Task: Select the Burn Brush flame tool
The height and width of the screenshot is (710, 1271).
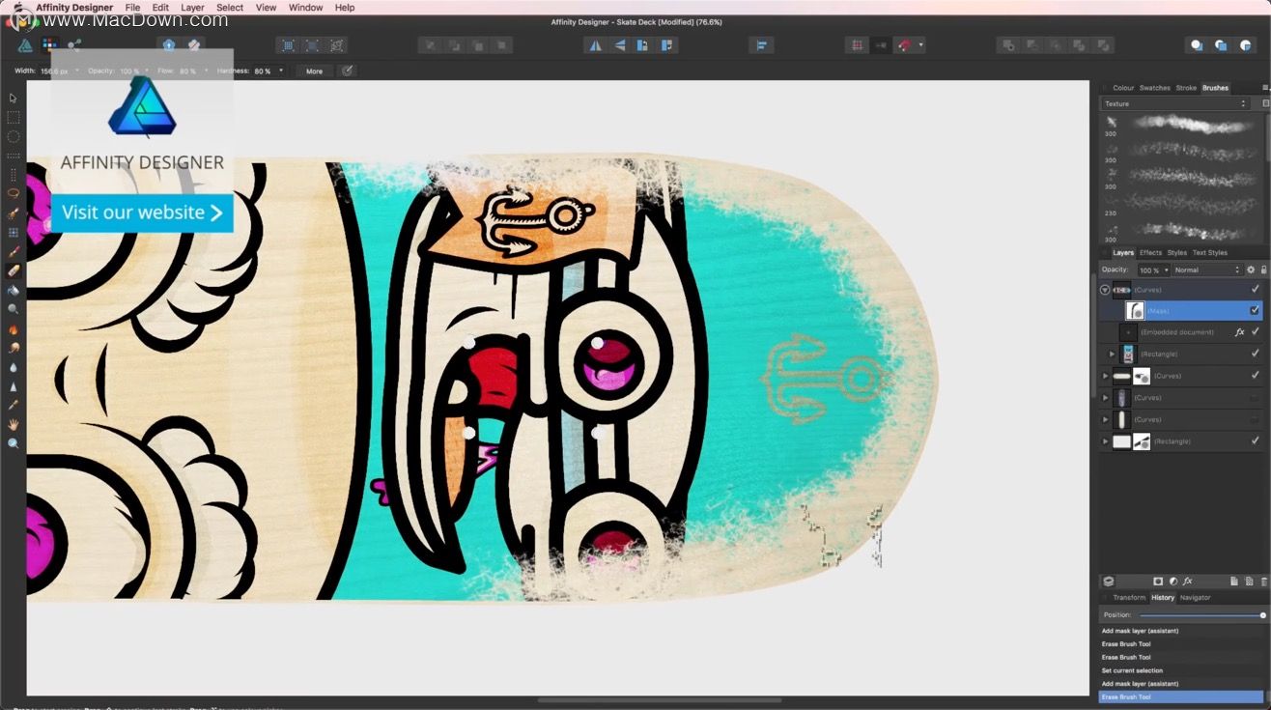Action: (13, 328)
